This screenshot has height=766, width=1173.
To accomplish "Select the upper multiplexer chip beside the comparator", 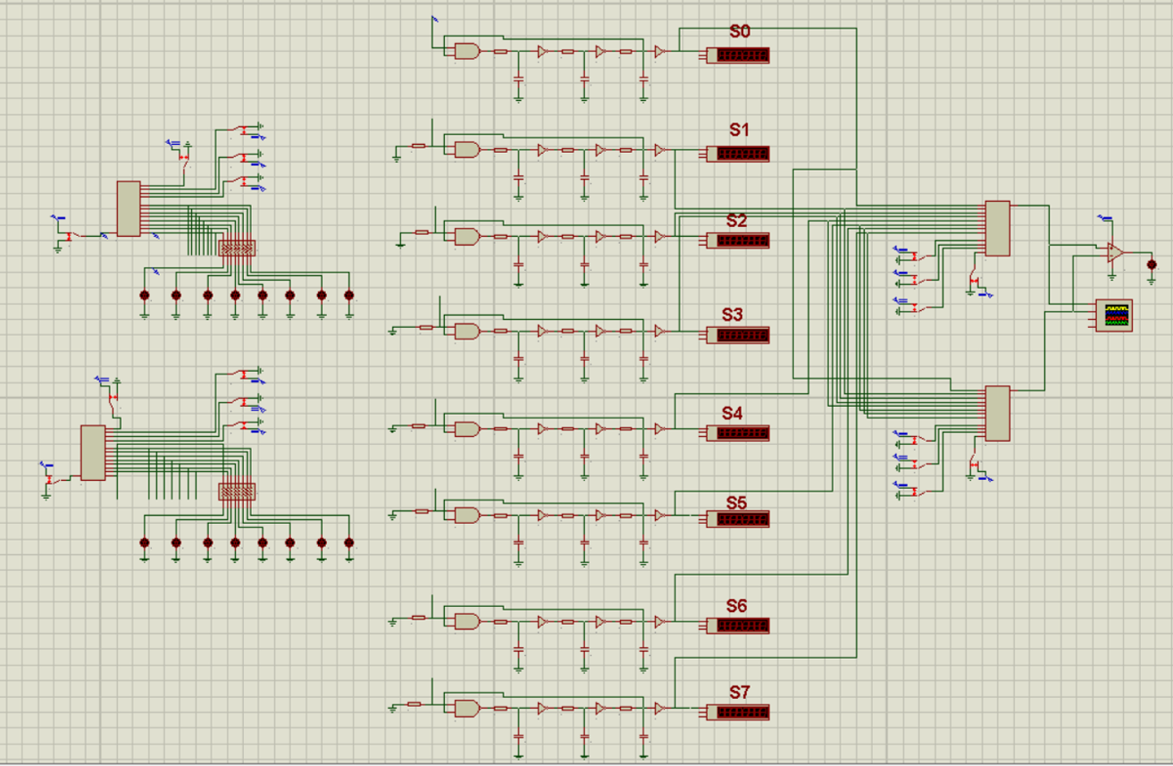I will [997, 228].
